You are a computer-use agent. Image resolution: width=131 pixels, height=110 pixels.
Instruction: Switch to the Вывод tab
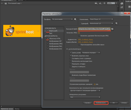coord(17,109)
